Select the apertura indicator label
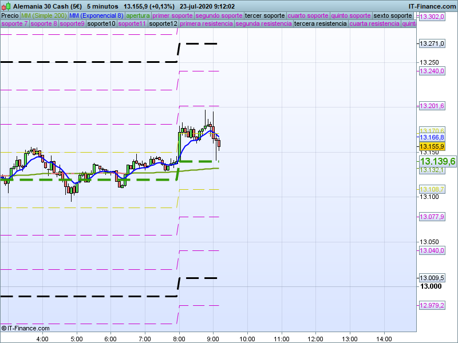 pyautogui.click(x=138, y=16)
